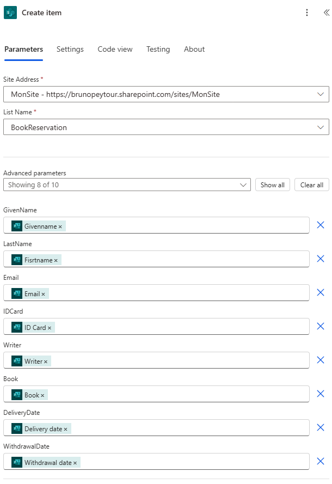Remove the Book parameter with its X
The image size is (332, 484).
point(321,394)
